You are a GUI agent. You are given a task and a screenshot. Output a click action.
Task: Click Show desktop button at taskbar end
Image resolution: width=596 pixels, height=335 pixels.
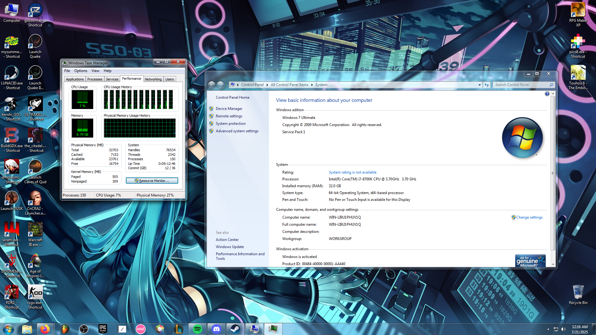coord(594,329)
